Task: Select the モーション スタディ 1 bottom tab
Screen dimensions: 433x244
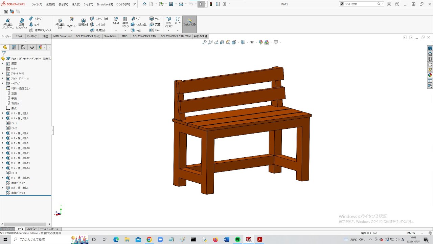Action: point(49,229)
